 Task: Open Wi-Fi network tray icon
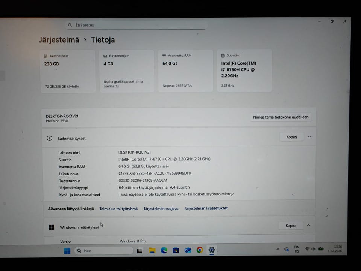point(307,249)
